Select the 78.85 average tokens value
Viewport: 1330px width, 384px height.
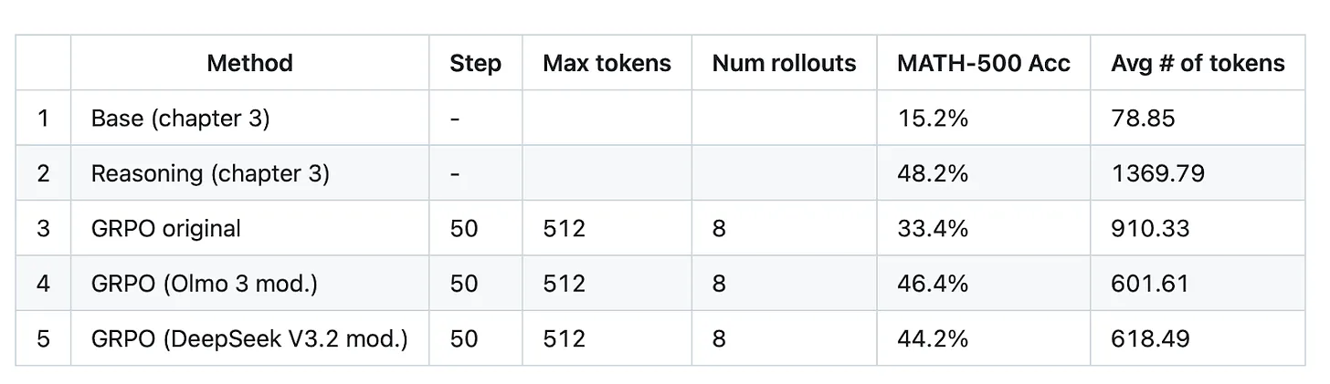tap(1143, 119)
